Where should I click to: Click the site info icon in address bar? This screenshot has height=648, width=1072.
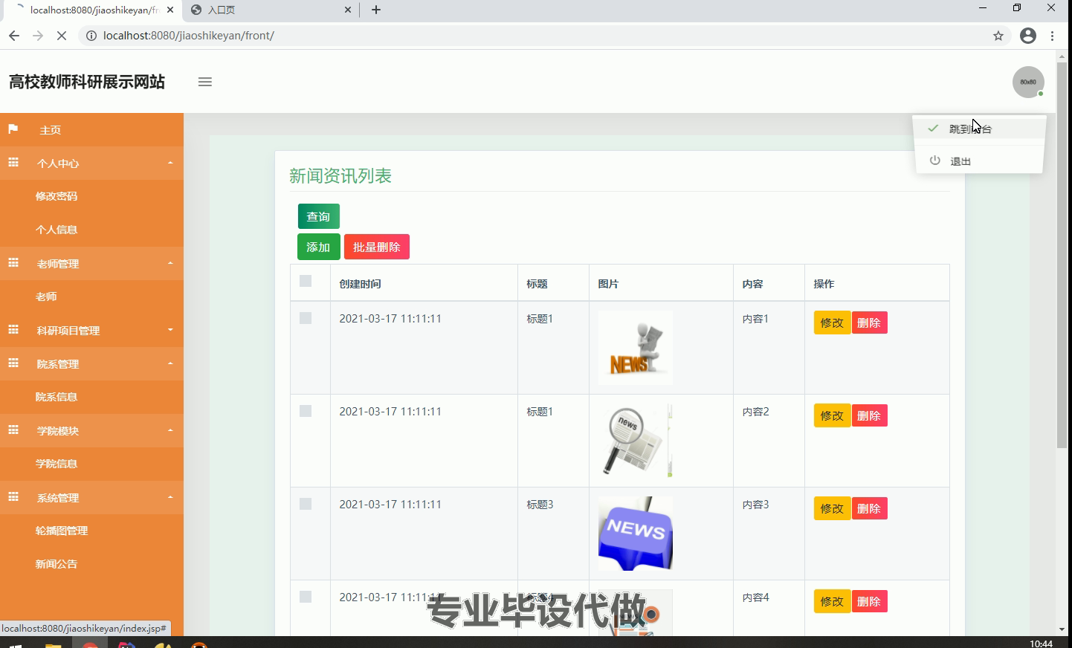pos(91,36)
